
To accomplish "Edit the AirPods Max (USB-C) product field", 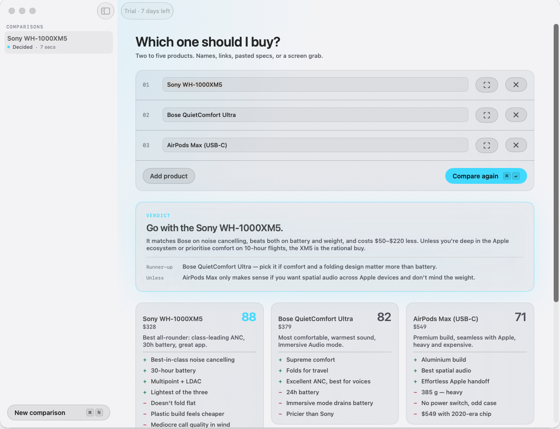I will coord(315,145).
